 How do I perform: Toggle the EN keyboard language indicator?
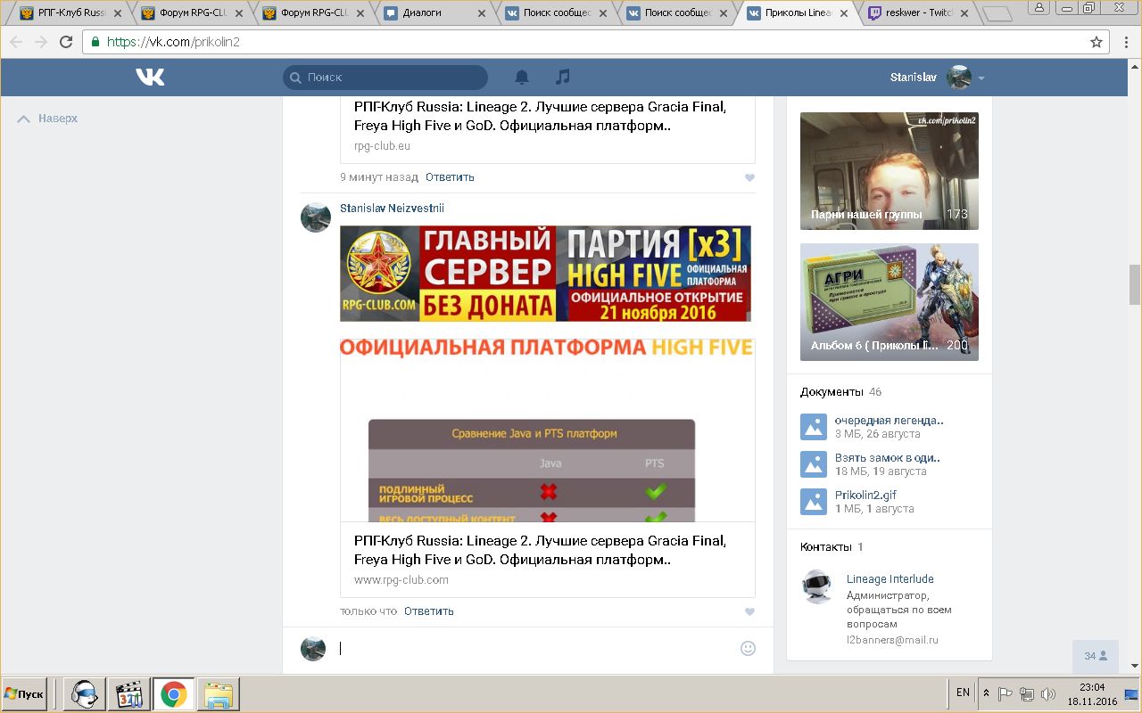[x=963, y=693]
